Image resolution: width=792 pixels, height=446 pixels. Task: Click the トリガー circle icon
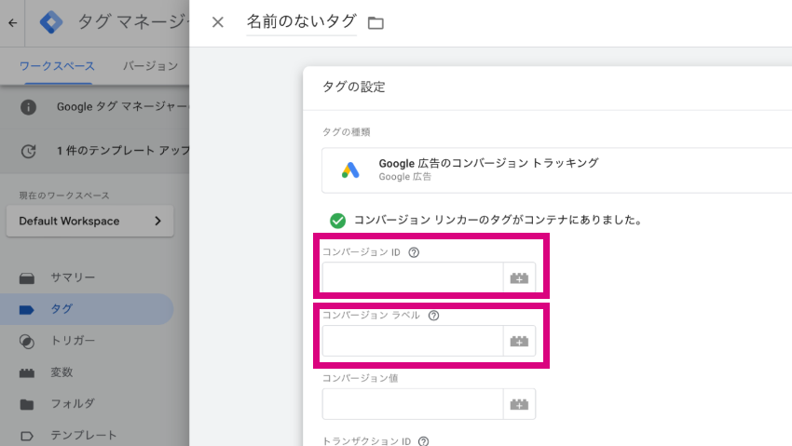pyautogui.click(x=27, y=342)
